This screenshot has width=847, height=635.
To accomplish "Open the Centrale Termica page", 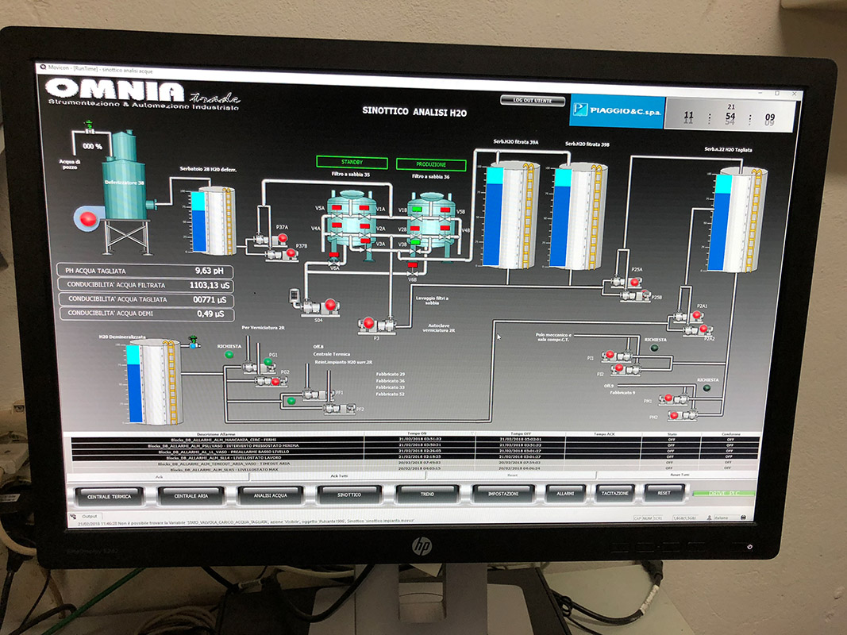I will [110, 495].
